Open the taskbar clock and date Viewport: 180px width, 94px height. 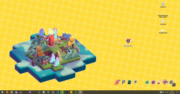pos(172,92)
